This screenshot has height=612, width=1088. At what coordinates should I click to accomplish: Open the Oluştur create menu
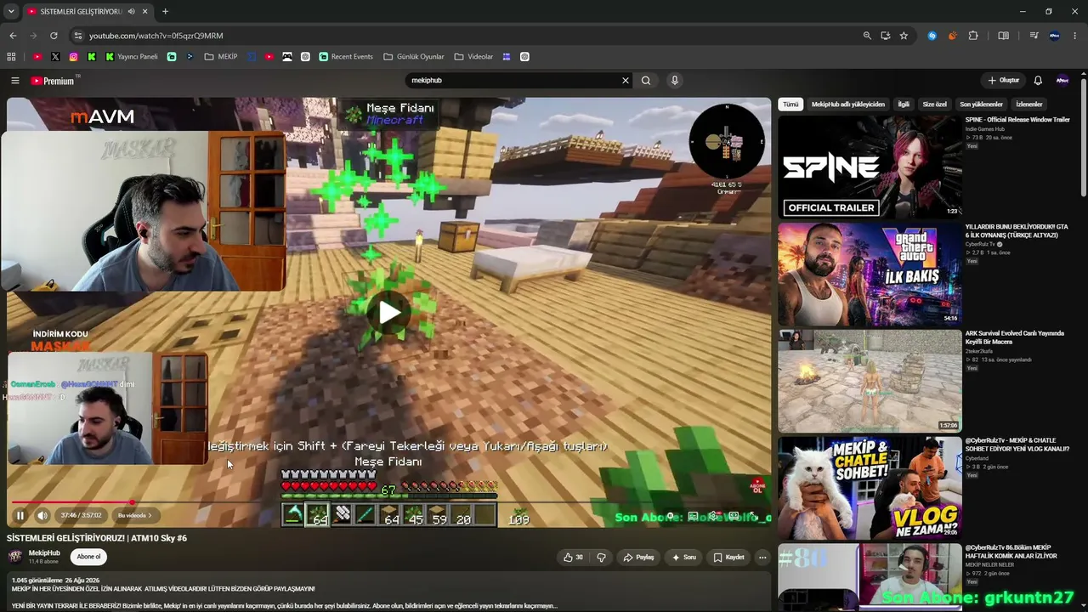click(1003, 81)
